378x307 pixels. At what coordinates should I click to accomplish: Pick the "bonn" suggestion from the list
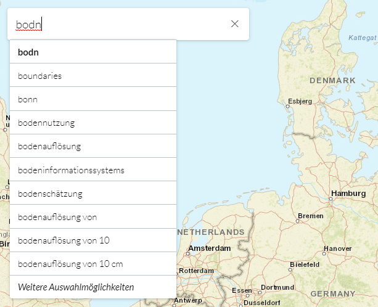tap(93, 99)
